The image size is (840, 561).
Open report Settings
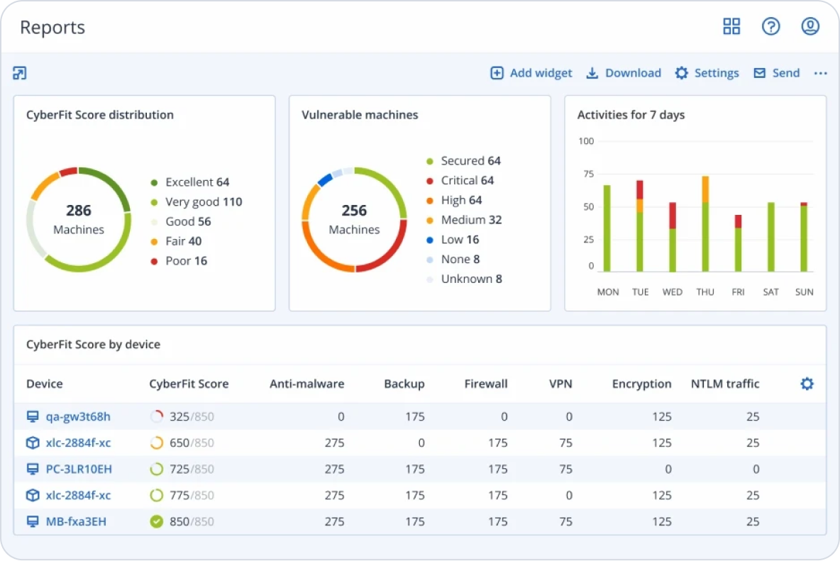(707, 73)
